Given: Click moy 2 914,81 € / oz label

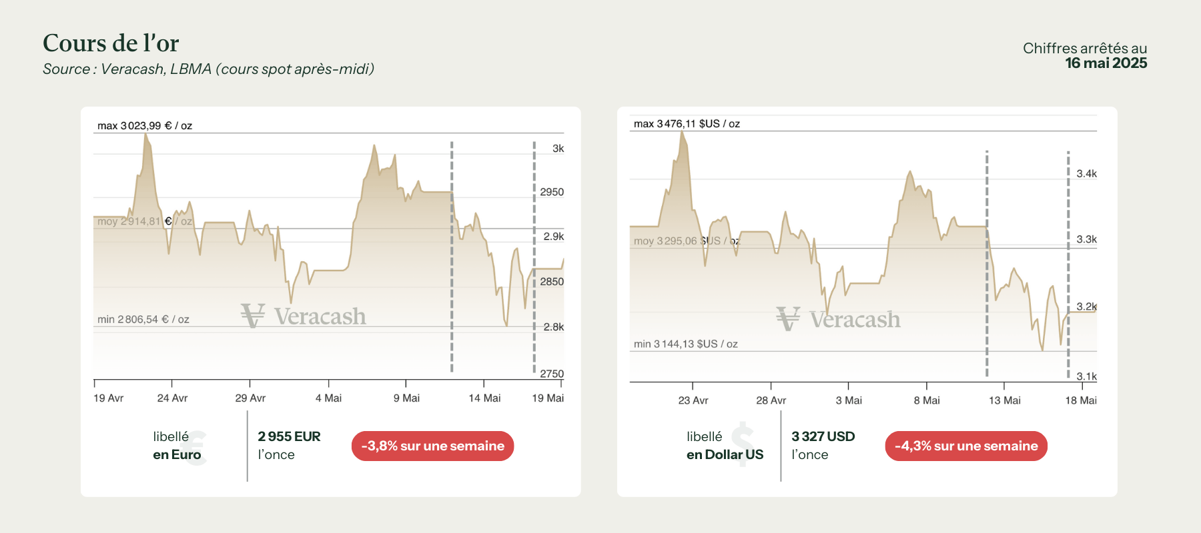Looking at the screenshot, I should pyautogui.click(x=145, y=221).
